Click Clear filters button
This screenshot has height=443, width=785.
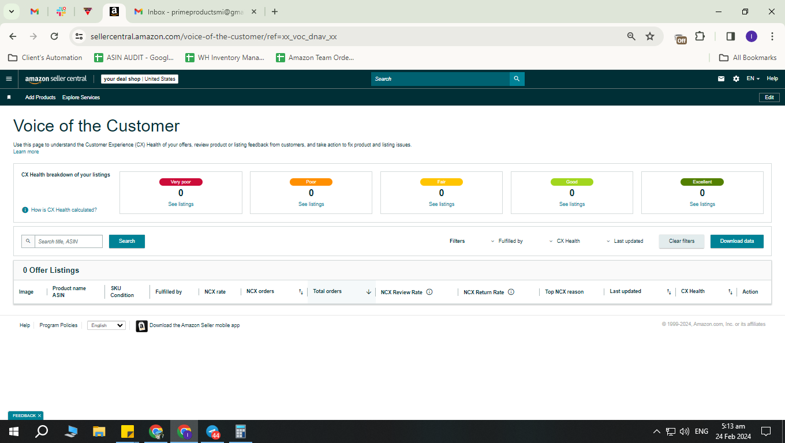[x=682, y=241]
